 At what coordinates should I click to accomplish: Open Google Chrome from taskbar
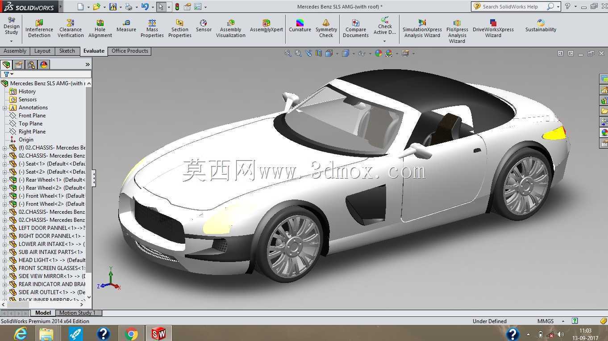coord(131,333)
